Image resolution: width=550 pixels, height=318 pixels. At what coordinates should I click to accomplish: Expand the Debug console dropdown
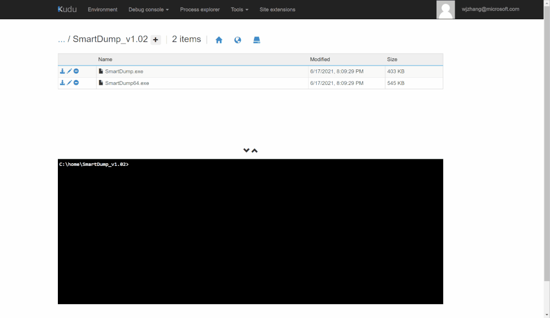point(148,9)
